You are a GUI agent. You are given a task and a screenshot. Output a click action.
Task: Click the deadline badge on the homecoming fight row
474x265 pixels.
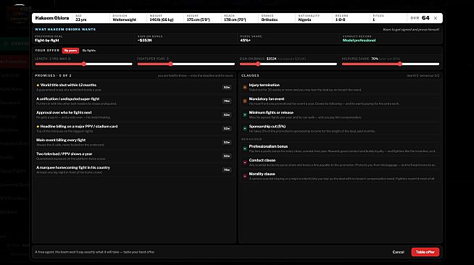click(x=227, y=169)
